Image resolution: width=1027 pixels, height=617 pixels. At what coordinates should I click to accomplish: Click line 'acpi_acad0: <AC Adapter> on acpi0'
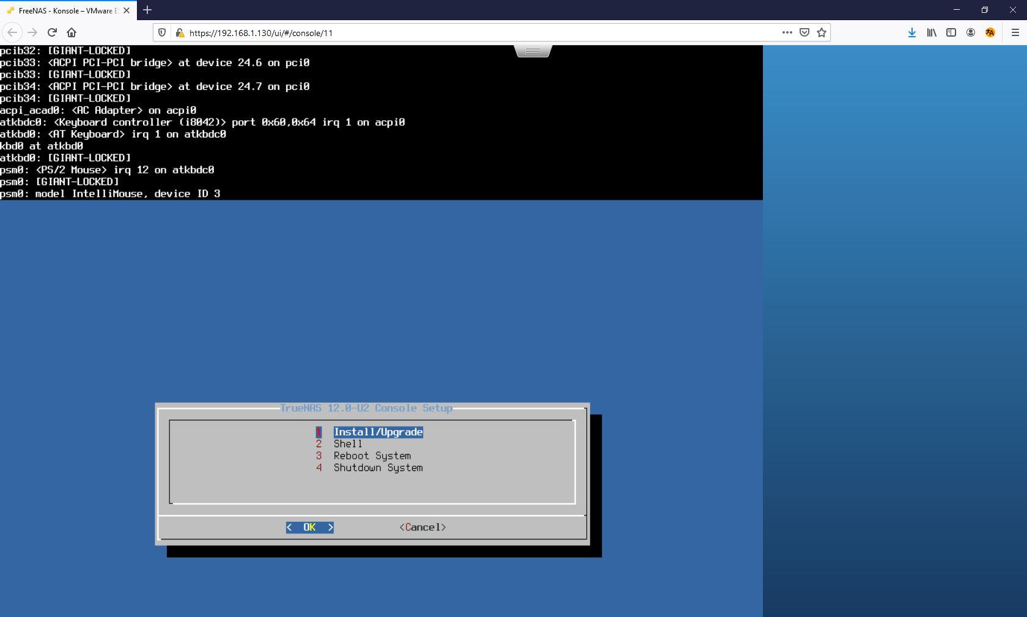point(98,110)
